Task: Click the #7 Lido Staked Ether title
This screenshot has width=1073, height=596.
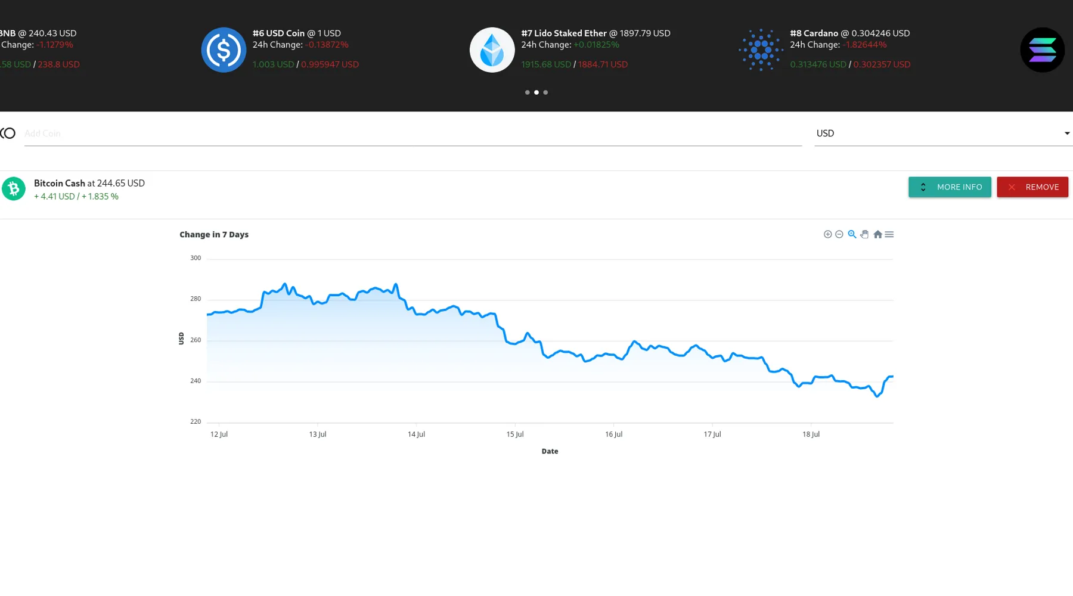Action: 564,33
